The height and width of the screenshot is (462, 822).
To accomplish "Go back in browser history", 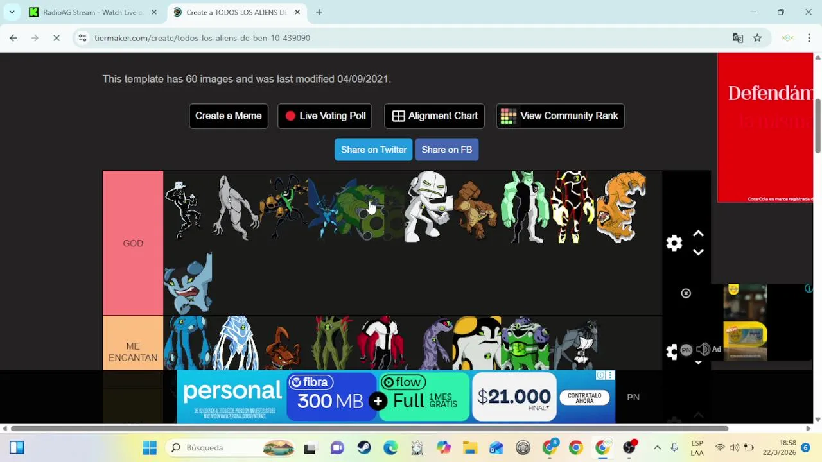I will (x=13, y=38).
